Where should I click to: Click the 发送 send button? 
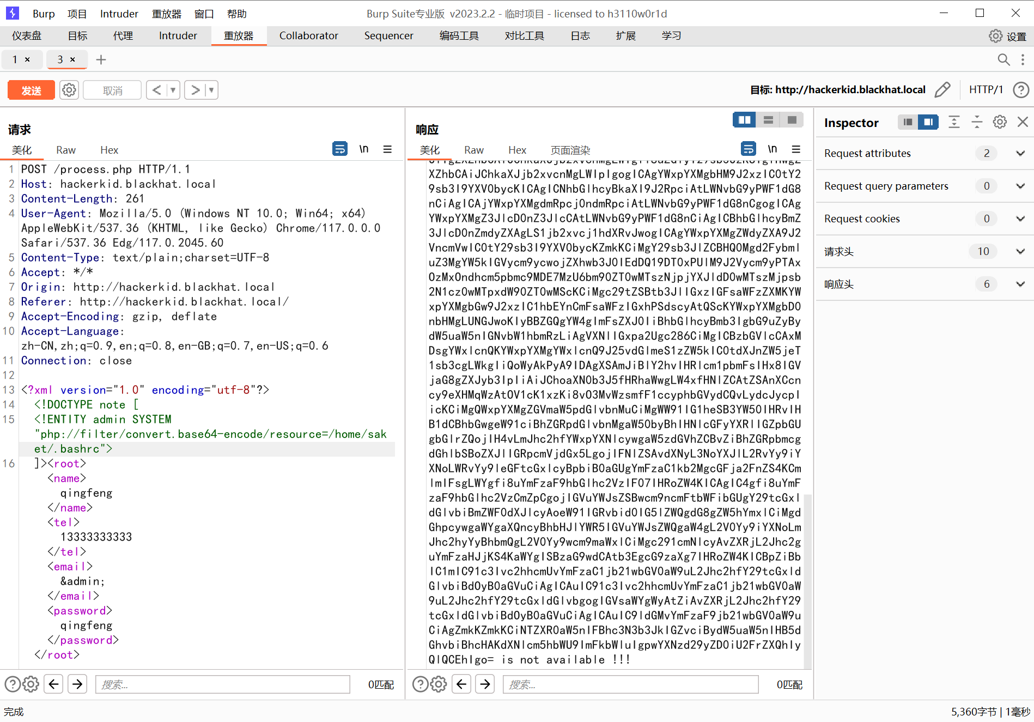31,90
